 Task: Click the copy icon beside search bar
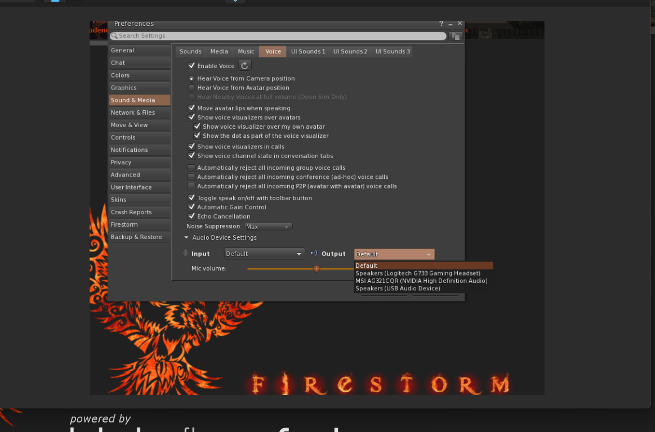pos(455,37)
